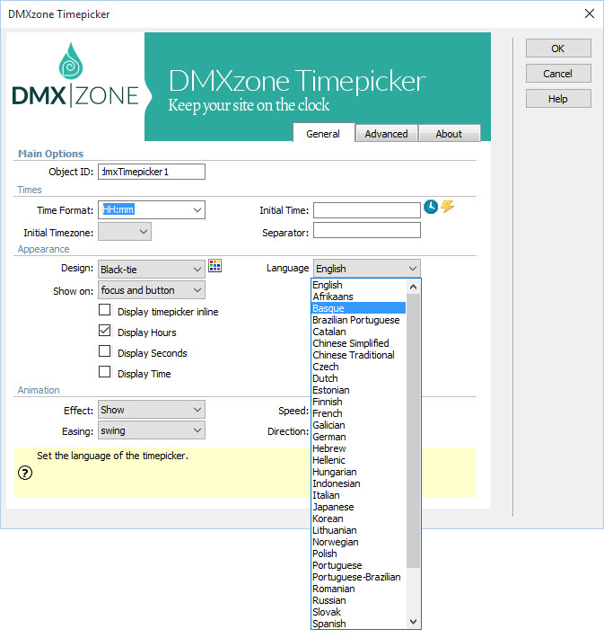Enable Display timepicker inline checkbox
604x638 pixels.
(104, 310)
